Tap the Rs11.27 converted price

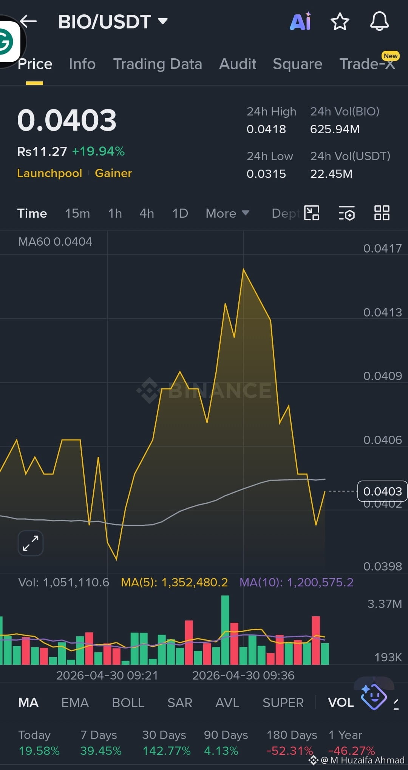42,151
